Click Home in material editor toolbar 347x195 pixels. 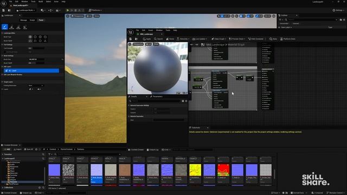(170, 39)
